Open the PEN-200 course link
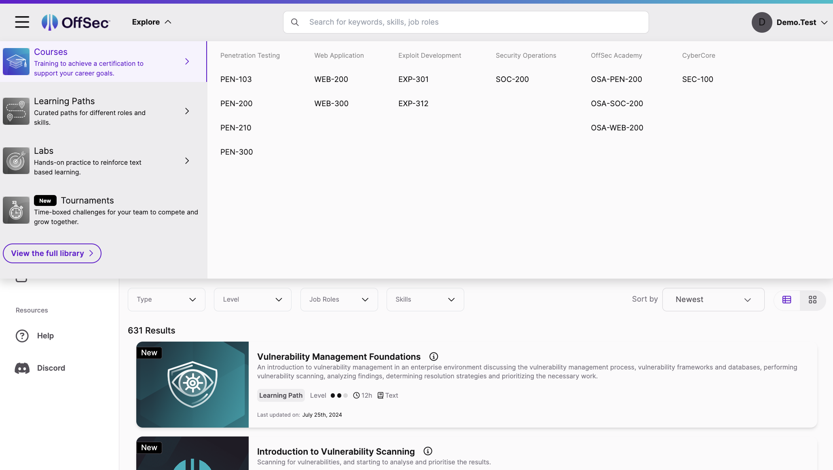 point(236,103)
